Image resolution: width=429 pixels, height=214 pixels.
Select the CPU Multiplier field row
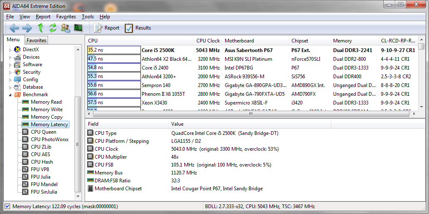tap(255, 157)
